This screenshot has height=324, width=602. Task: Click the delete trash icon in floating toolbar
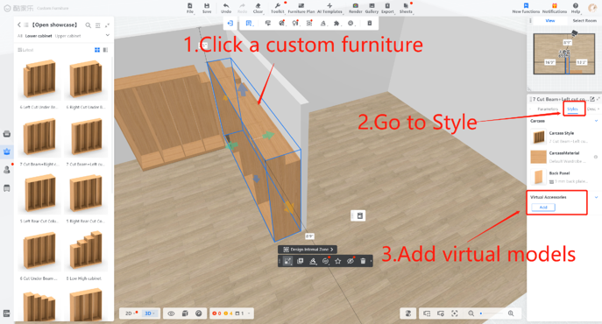(x=363, y=261)
